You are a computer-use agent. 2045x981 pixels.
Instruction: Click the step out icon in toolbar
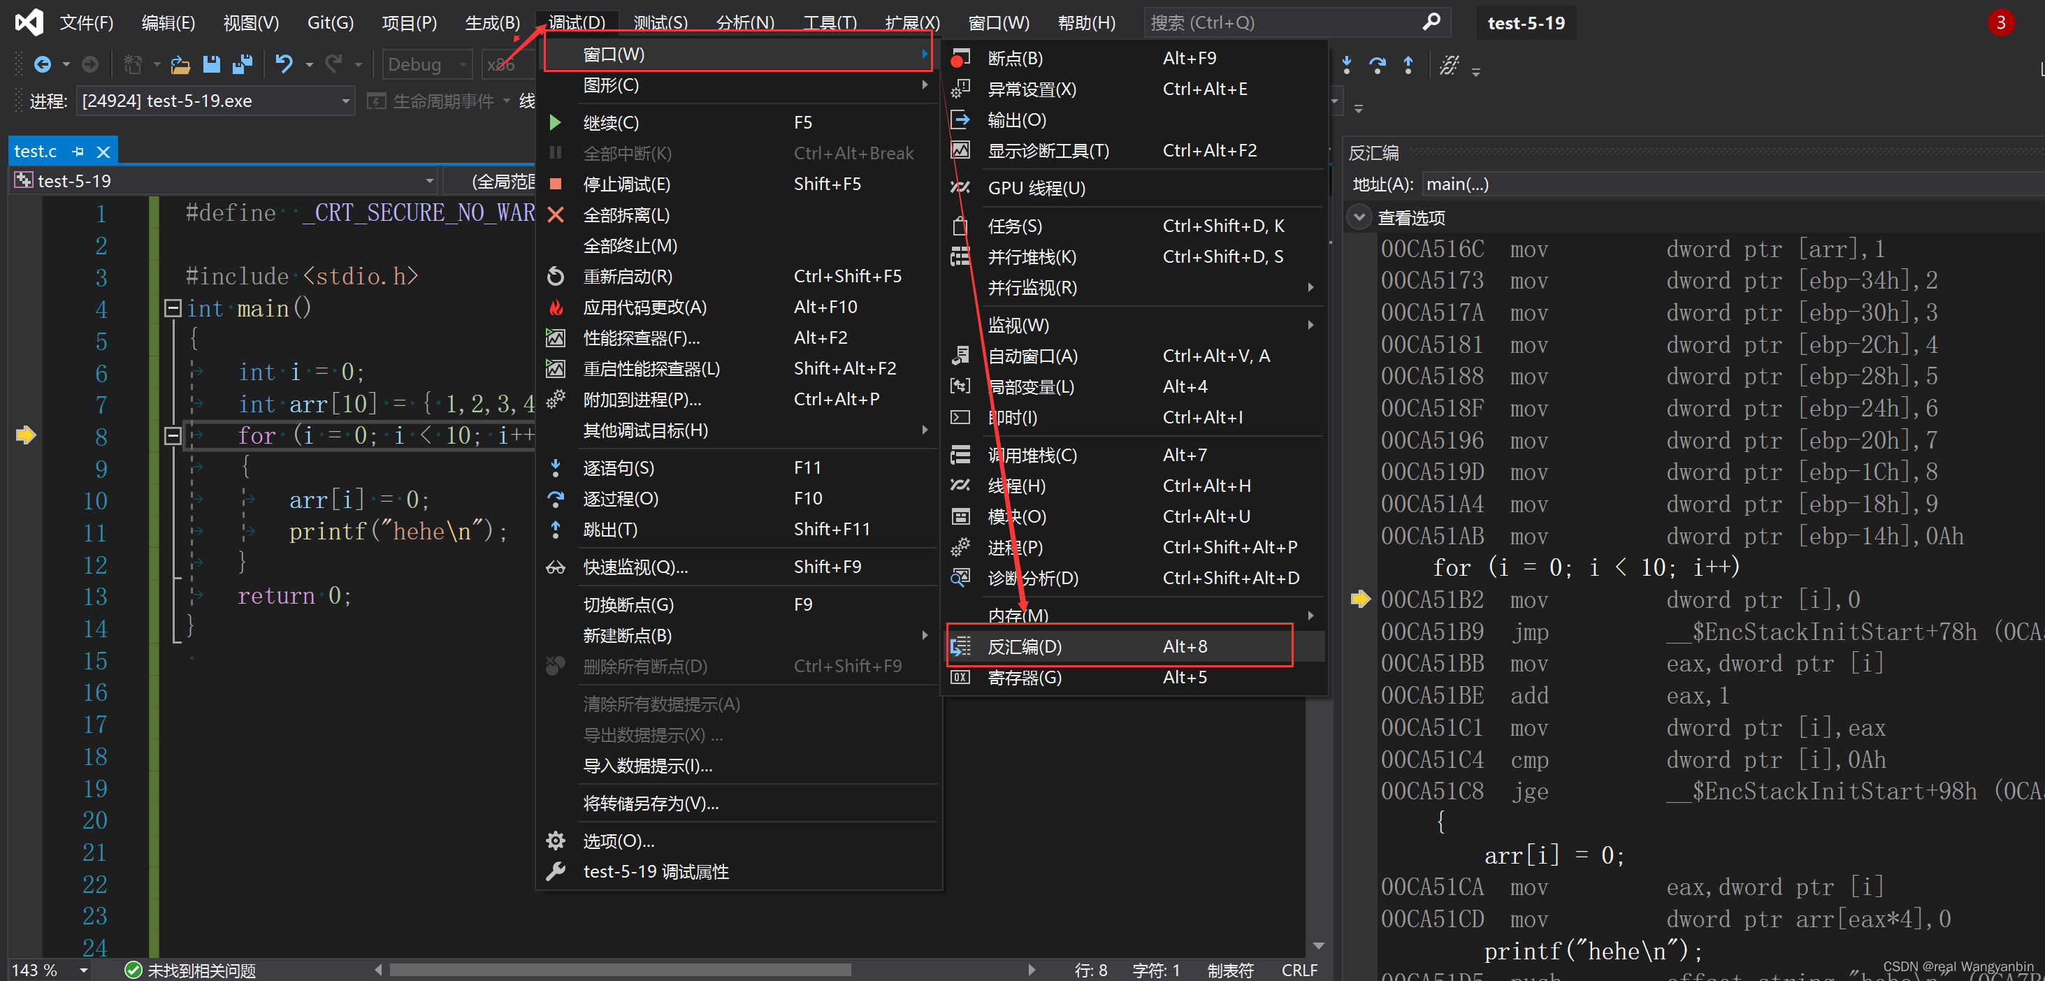(1408, 65)
